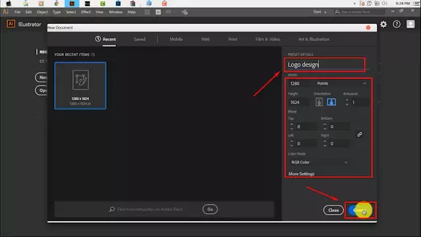421x237 pixels.
Task: Toggle the bleed link chain icon
Action: click(360, 134)
